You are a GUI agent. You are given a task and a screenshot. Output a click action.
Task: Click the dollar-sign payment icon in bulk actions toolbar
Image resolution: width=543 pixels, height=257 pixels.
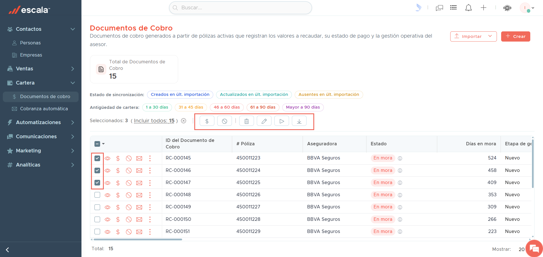coord(207,121)
